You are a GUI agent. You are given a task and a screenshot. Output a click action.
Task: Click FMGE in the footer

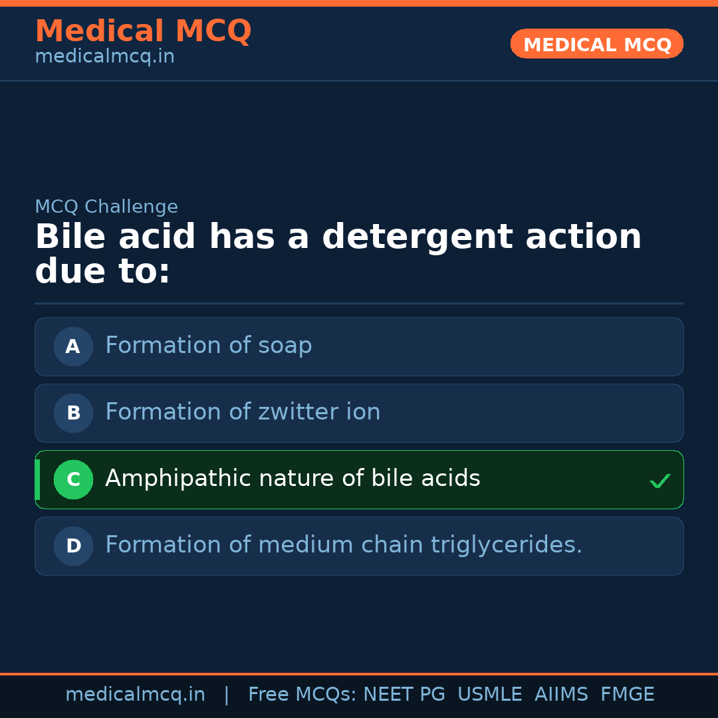627,695
